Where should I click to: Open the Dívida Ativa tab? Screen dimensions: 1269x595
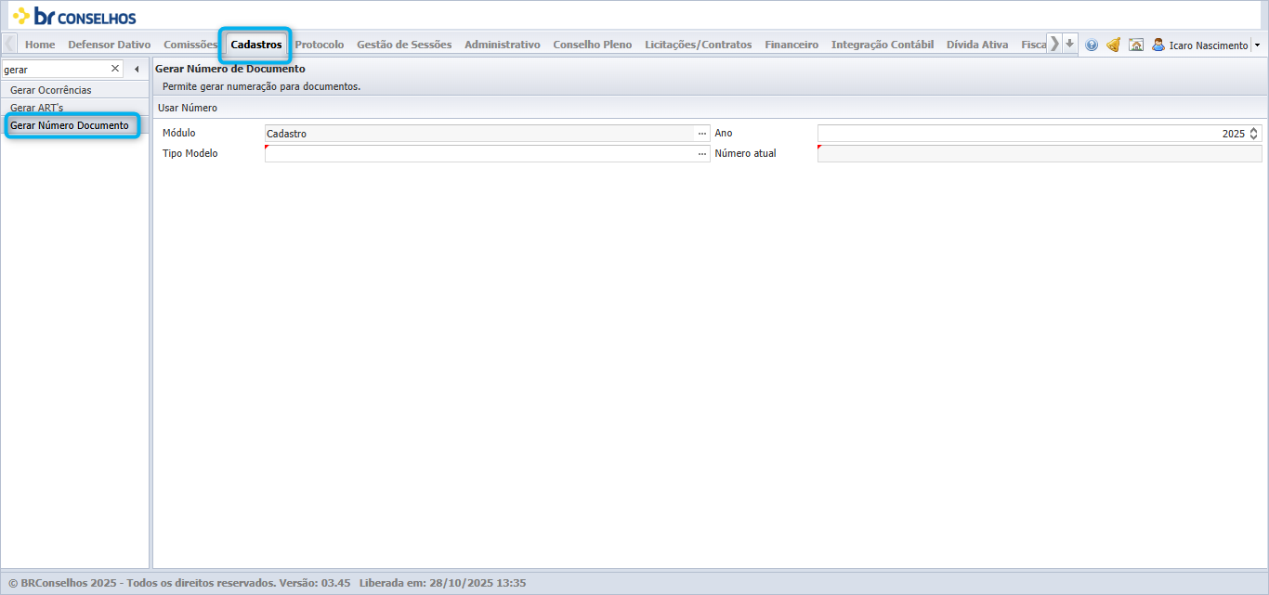coord(977,45)
